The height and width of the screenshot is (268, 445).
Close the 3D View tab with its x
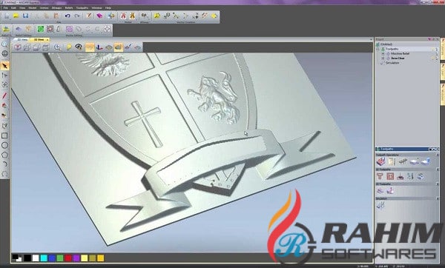pyautogui.click(x=47, y=40)
